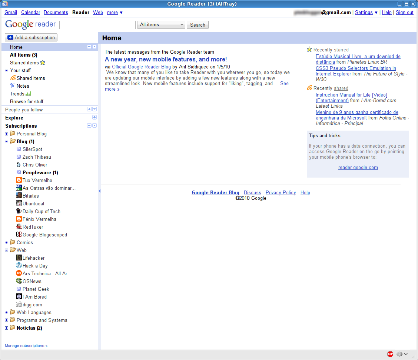Open the Home section options arrow
This screenshot has height=360, width=418.
(x=94, y=47)
